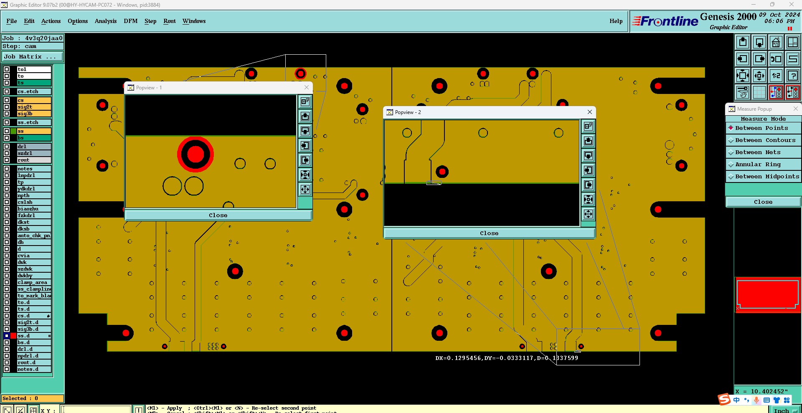Viewport: 802px width, 413px height.
Task: Toggle visibility checkbox for the cs layer
Action: click(x=7, y=100)
